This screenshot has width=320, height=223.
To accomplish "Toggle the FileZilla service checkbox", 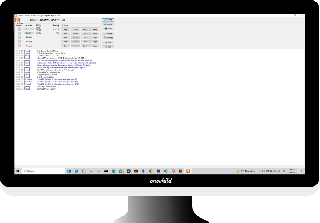I will pos(19,37).
